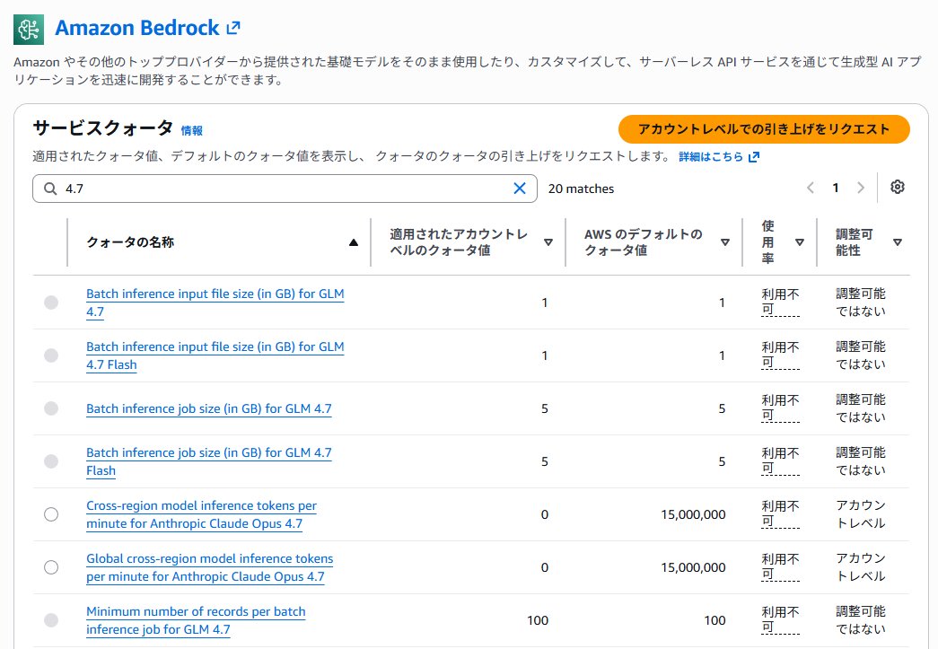The width and height of the screenshot is (938, 649).
Task: Go to the next page using the right chevron
Action: pyautogui.click(x=860, y=188)
